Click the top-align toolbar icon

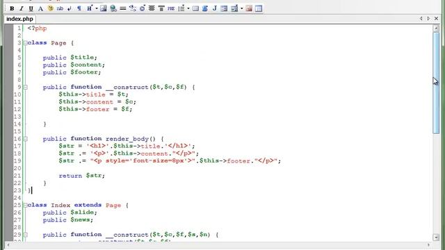click(161, 8)
